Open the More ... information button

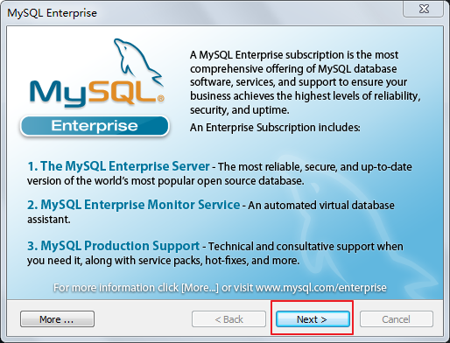57,319
